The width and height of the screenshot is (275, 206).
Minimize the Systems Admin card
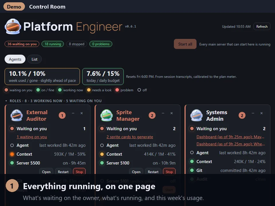click(253, 113)
